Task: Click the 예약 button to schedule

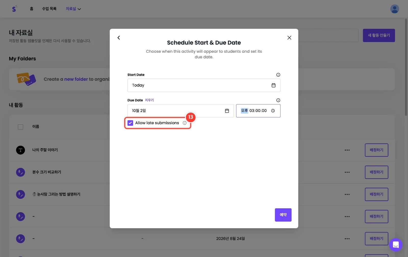Action: [283, 215]
